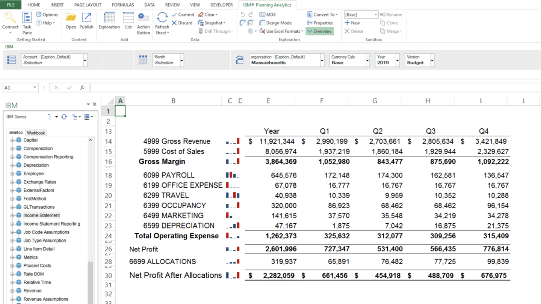Switch to the DATA ribbon tab
This screenshot has height=304, width=541.
150,5
